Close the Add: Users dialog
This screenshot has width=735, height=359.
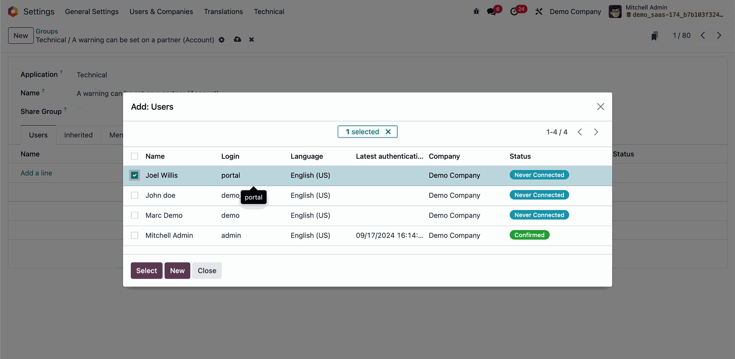coord(601,107)
